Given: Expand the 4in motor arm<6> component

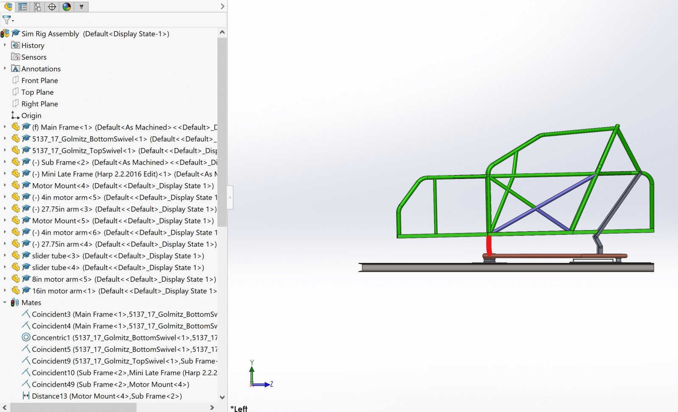Looking at the screenshot, I should (5, 232).
